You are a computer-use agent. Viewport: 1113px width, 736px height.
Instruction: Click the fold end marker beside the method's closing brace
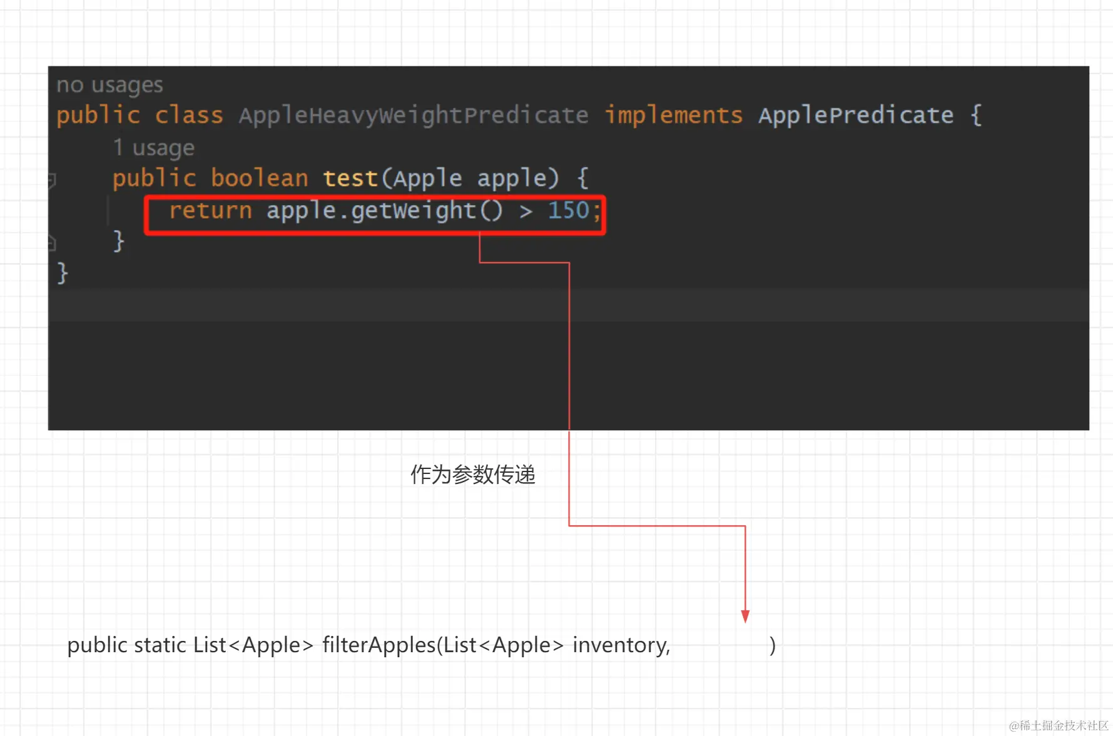click(x=53, y=243)
